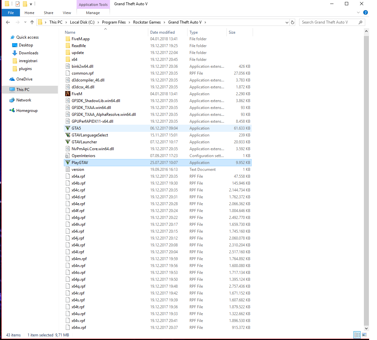Select the GFSDK_ShadowLib.win64.dll file
The width and height of the screenshot is (377, 340).
click(x=158, y=101)
